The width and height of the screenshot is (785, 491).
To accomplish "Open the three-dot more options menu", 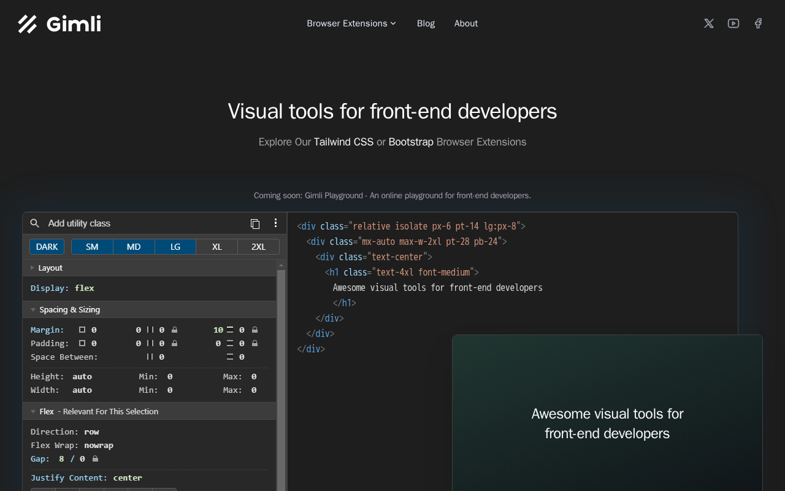I will click(275, 223).
